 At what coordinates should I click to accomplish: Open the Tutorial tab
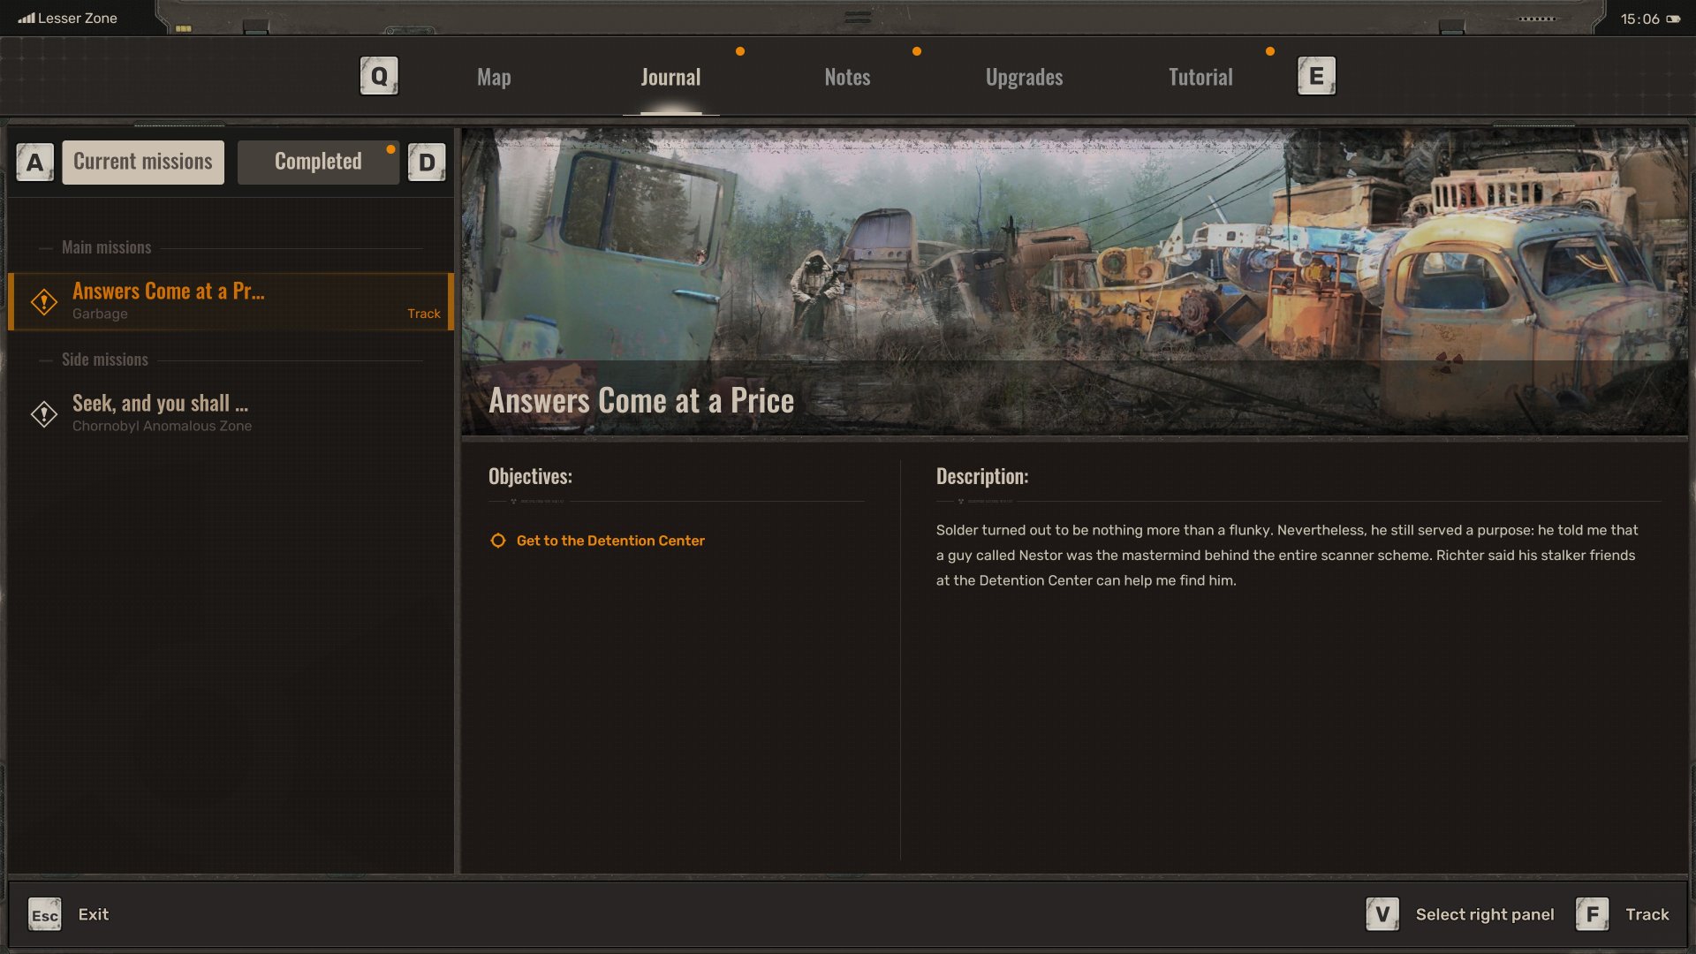[1200, 77]
